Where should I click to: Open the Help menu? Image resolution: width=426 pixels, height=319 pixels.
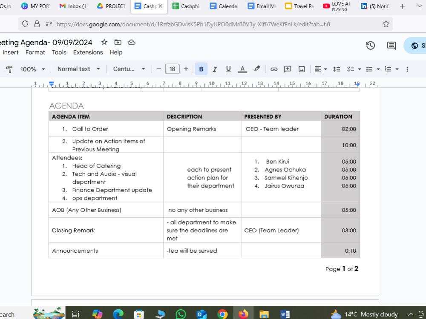pyautogui.click(x=116, y=52)
